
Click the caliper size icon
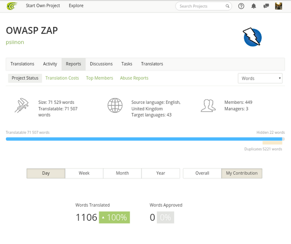22,105
